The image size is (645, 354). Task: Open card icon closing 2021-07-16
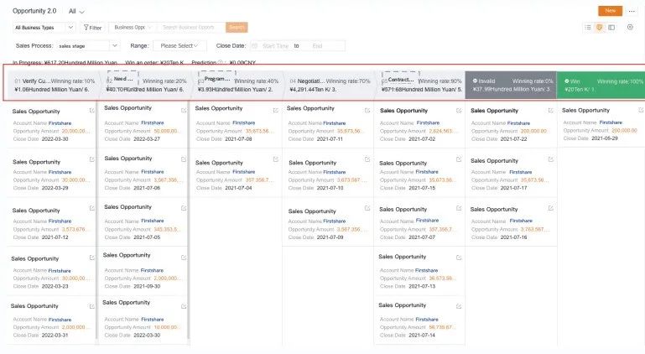click(550, 208)
